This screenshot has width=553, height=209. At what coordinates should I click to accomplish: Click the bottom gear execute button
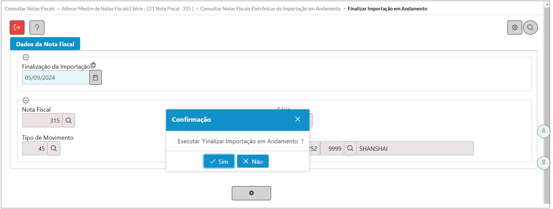251,193
